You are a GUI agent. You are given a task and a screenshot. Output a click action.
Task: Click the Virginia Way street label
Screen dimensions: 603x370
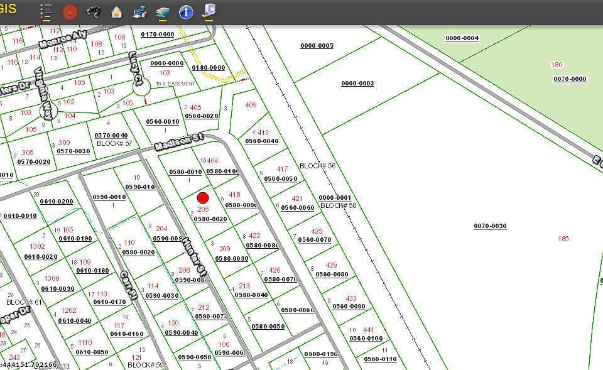(x=43, y=94)
